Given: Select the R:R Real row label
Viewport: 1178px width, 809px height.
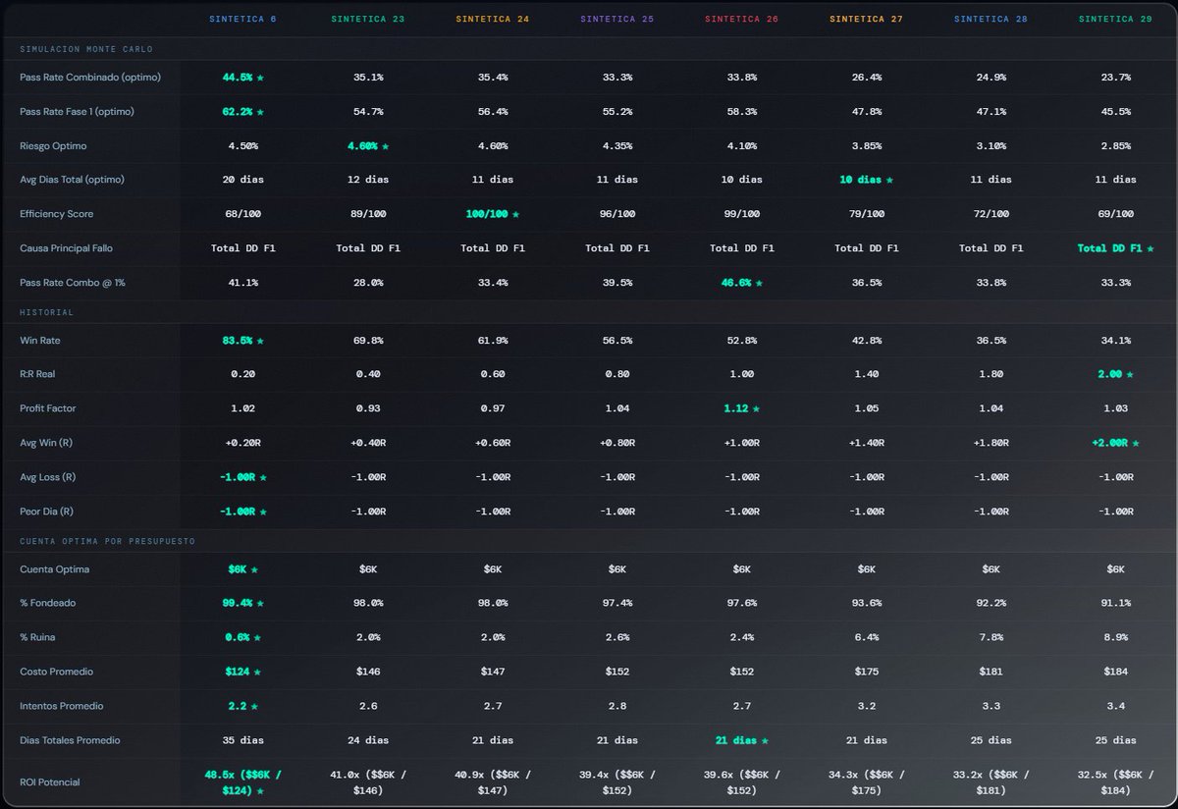Looking at the screenshot, I should coord(40,375).
